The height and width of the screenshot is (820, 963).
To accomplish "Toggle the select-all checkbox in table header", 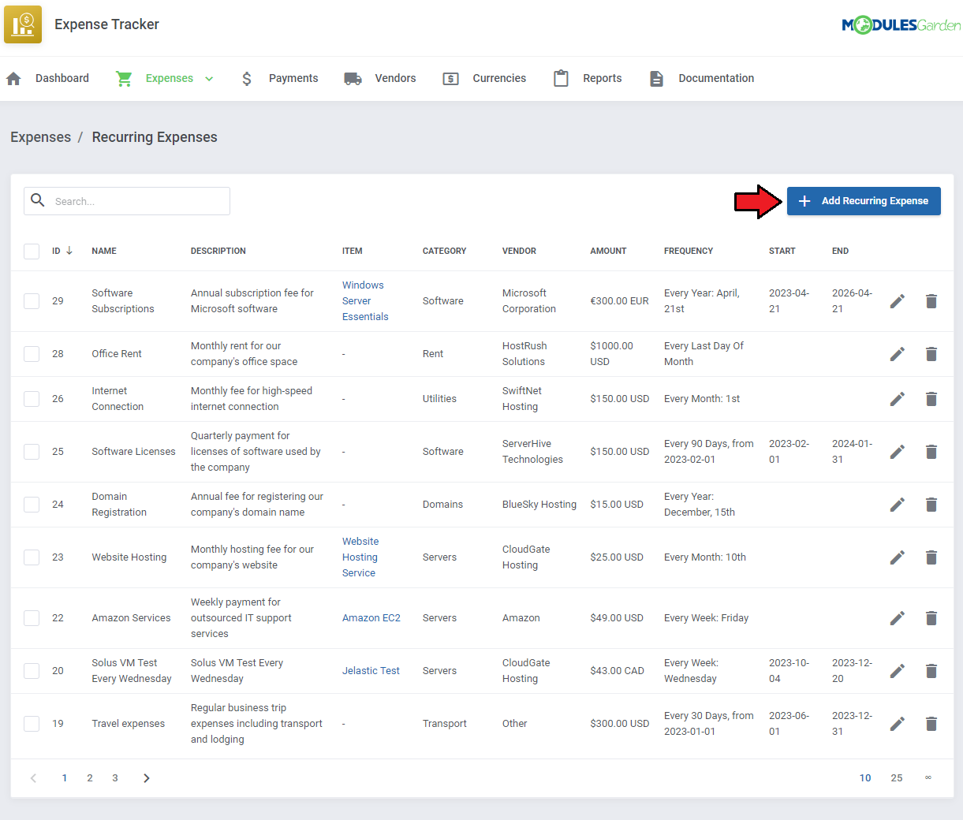I will (x=32, y=252).
